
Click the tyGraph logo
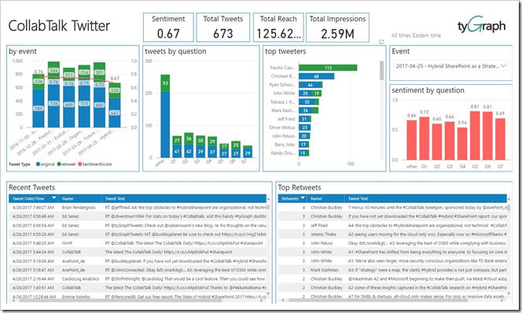481,25
